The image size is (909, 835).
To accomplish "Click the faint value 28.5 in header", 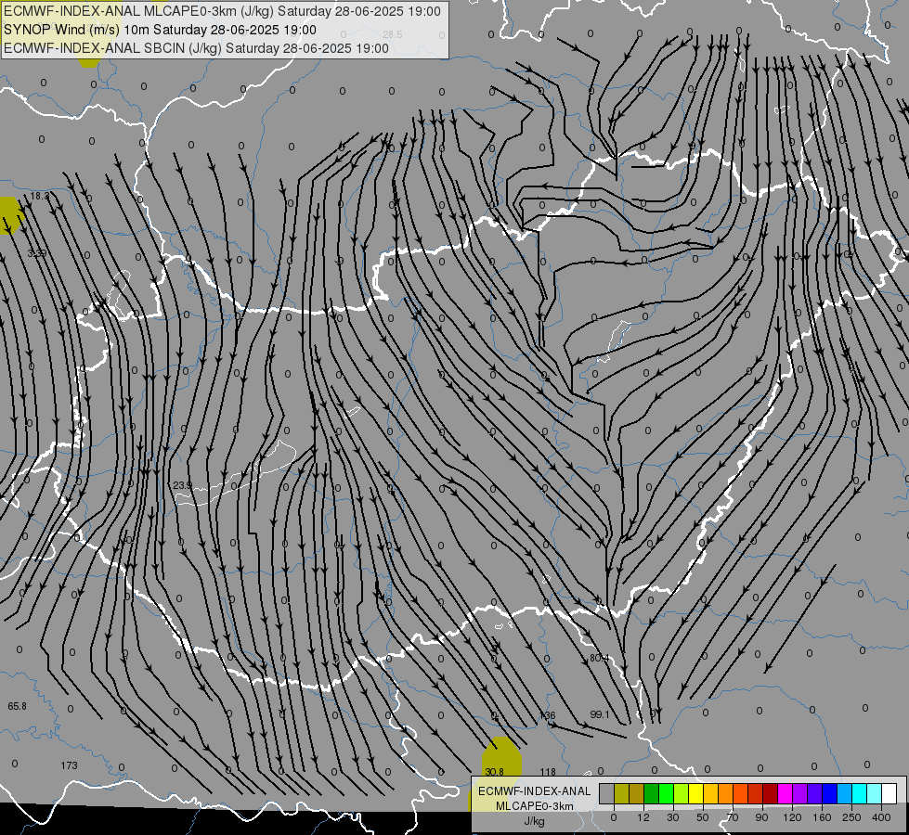I will pyautogui.click(x=393, y=34).
